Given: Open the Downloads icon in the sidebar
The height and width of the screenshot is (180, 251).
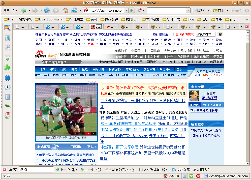Looking at the screenshot, I should (x=7, y=58).
